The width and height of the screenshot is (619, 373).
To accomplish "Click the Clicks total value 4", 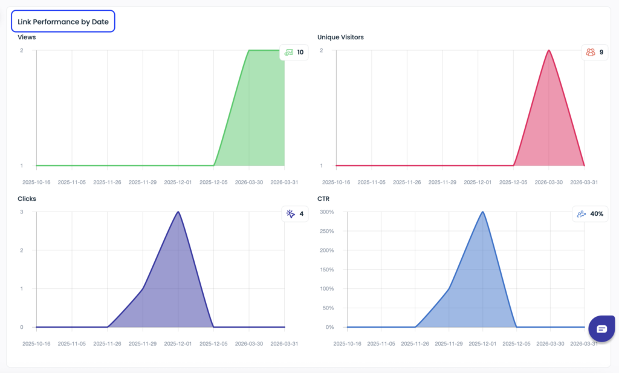I will (x=302, y=213).
